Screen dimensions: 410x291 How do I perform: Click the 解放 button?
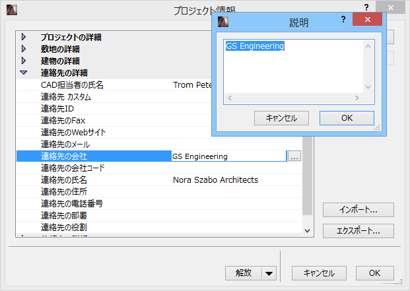pyautogui.click(x=244, y=273)
